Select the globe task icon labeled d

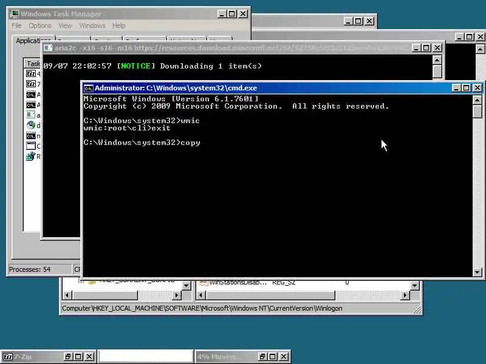click(x=31, y=126)
